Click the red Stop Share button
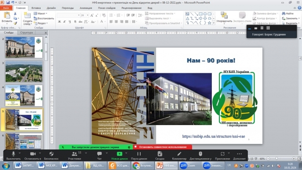Image resolution: width=302 pixels, height=170 pixels. (x=162, y=147)
